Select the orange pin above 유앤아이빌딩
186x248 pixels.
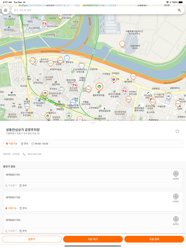click(x=50, y=63)
